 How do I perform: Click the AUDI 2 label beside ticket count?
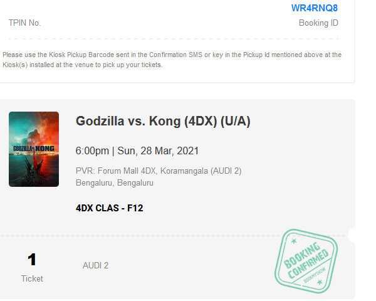95,265
